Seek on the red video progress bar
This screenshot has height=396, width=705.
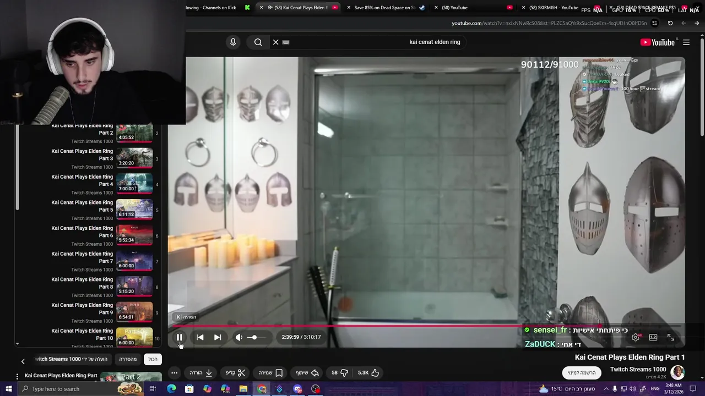(x=427, y=325)
